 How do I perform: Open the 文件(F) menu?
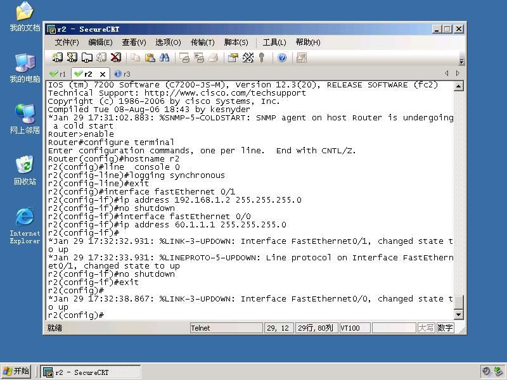pos(67,42)
